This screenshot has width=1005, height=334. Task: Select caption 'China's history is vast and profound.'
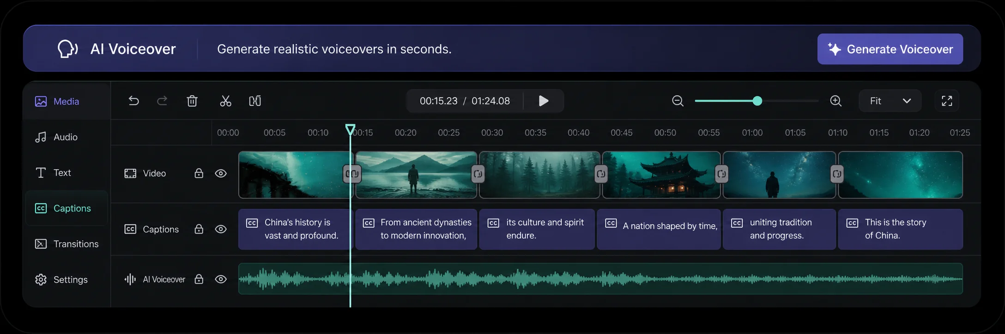[296, 229]
